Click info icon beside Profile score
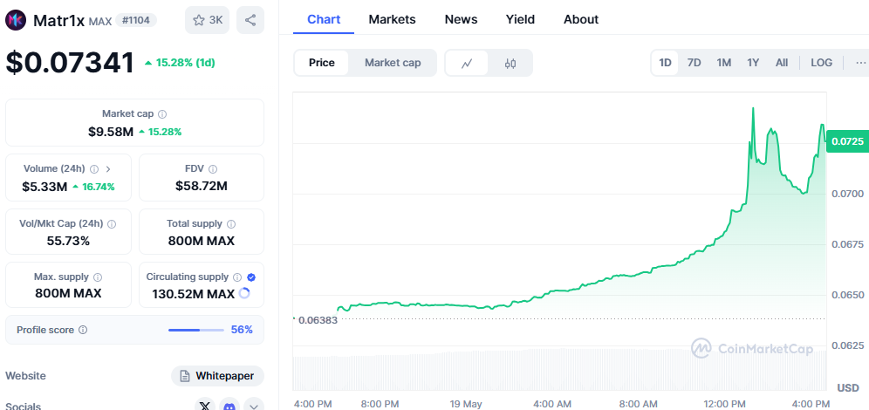The height and width of the screenshot is (410, 869). 83,331
